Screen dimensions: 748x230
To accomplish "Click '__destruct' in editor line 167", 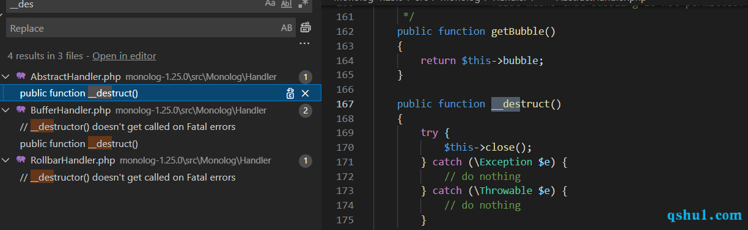I will 521,104.
